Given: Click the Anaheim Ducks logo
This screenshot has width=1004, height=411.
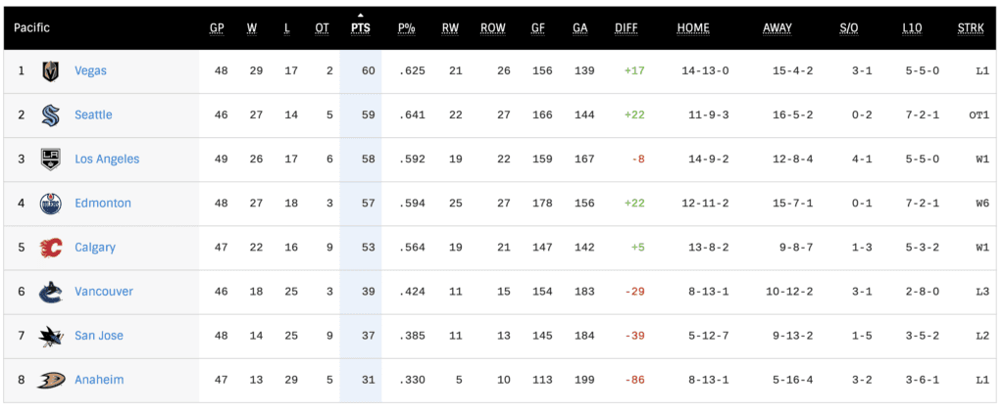Looking at the screenshot, I should tap(50, 380).
